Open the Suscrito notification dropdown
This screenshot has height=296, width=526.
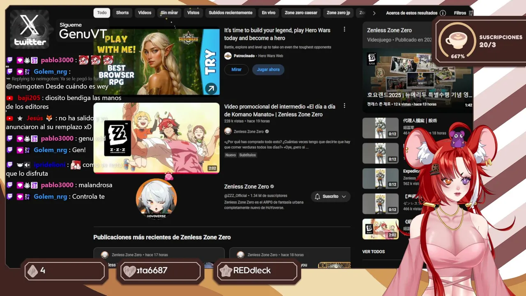pos(330,197)
